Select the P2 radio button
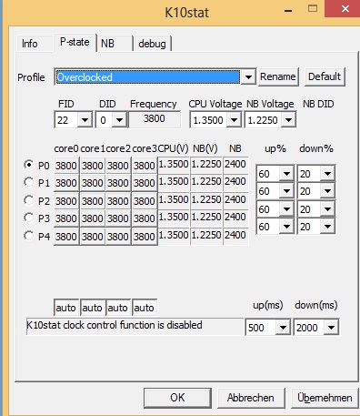This screenshot has width=360, height=416. (x=28, y=200)
